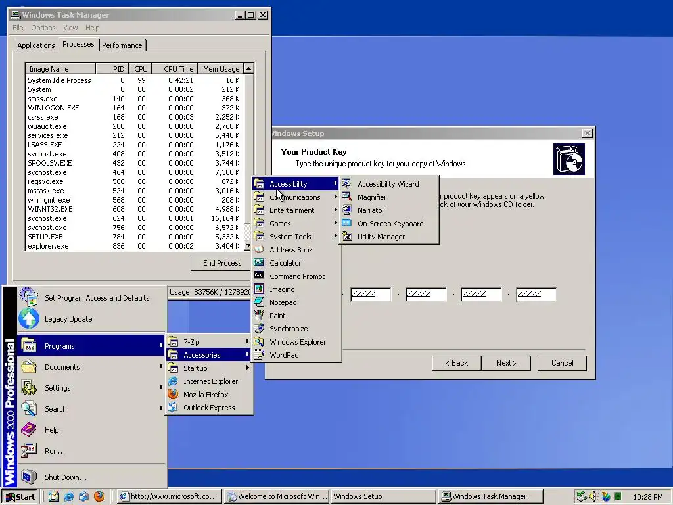Open Paint from Accessories
The width and height of the screenshot is (673, 505).
(x=296, y=316)
